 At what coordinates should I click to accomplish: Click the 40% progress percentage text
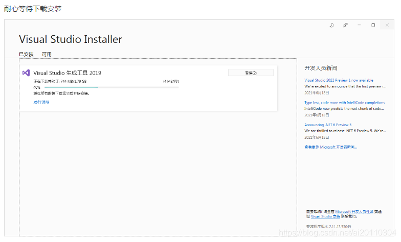[37, 87]
